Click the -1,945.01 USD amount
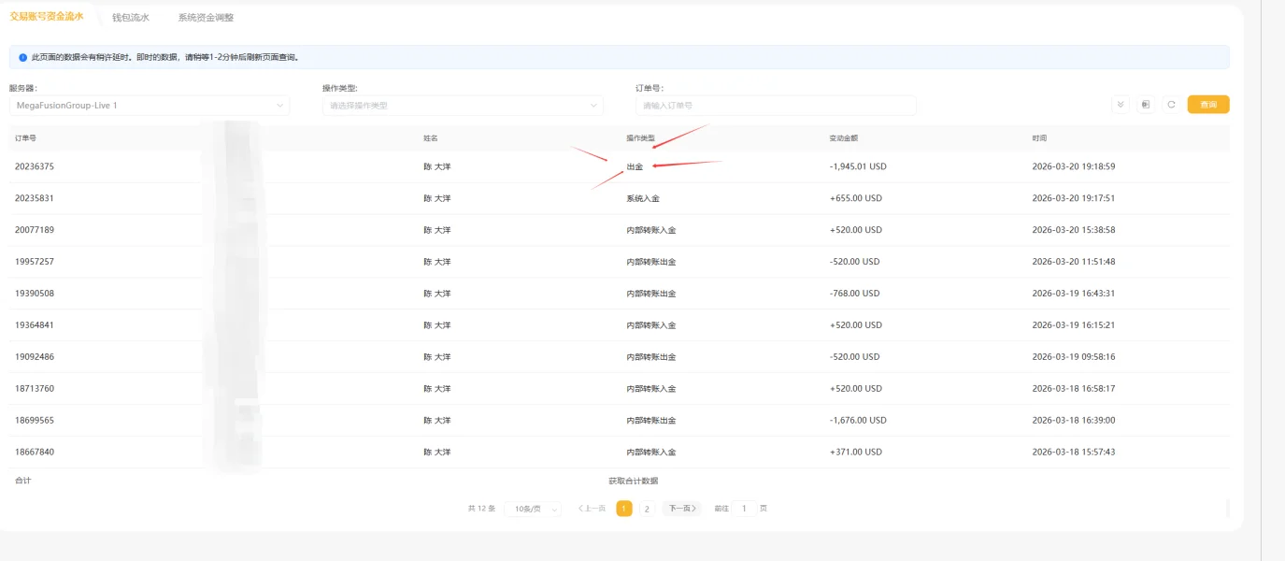 click(x=858, y=166)
